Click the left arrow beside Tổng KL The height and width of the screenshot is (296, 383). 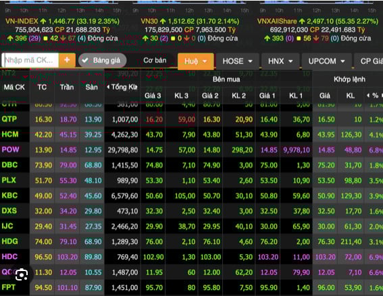tap(108, 87)
